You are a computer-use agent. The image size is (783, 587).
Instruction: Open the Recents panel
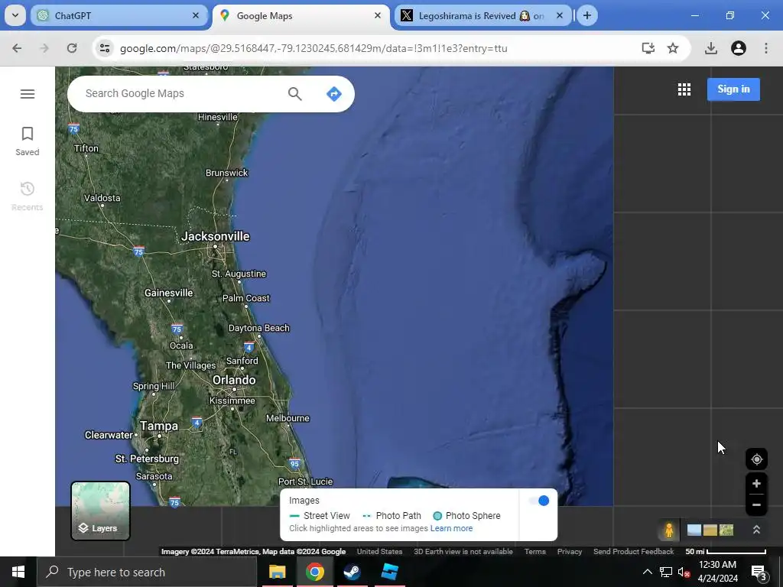tap(28, 196)
